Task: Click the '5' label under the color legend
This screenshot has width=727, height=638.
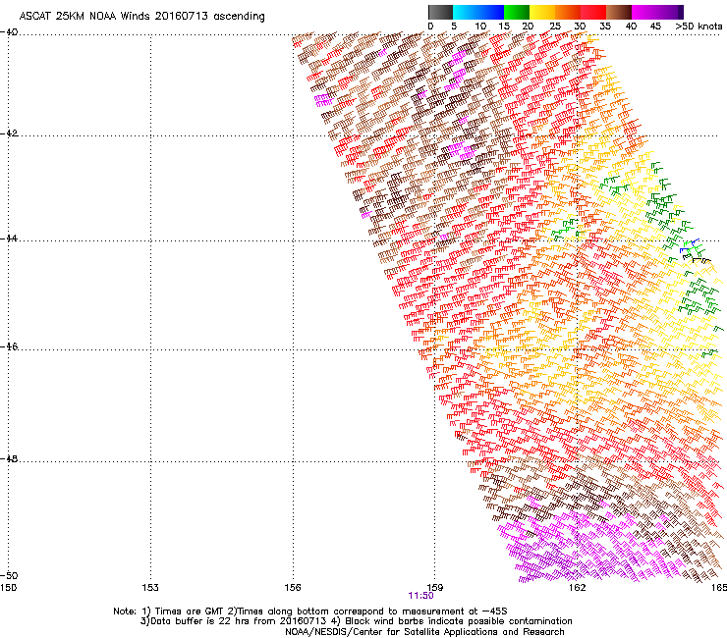Action: (x=454, y=27)
